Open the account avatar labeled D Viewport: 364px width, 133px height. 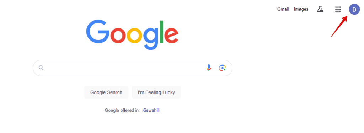pos(354,10)
